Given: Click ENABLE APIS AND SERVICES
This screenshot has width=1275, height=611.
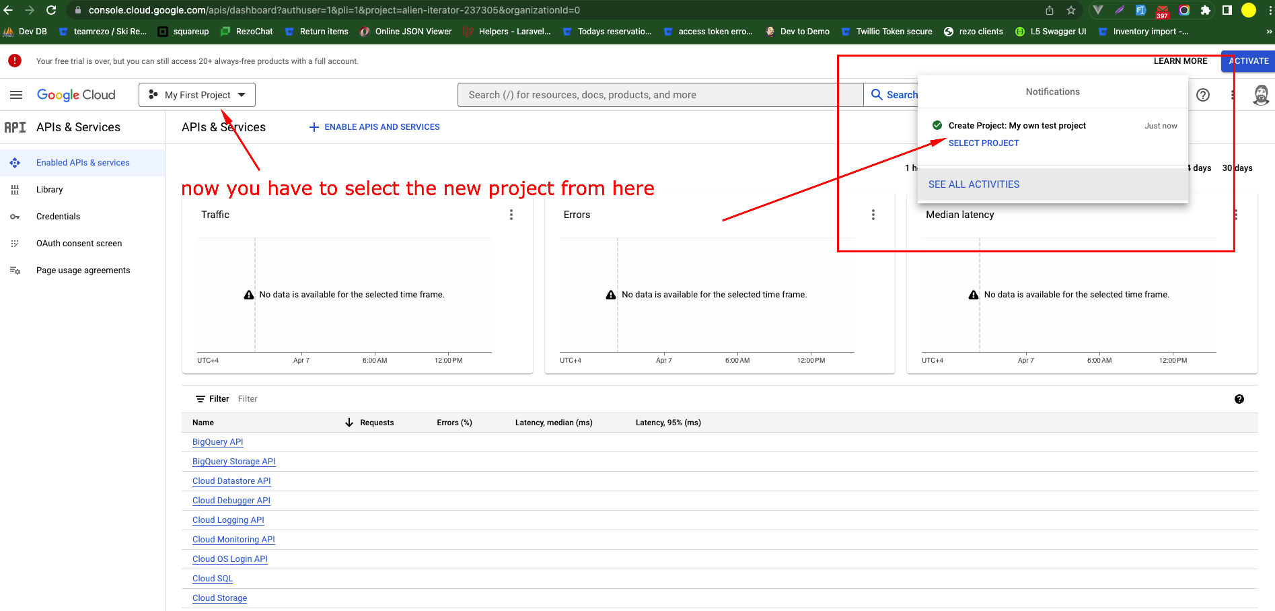Looking at the screenshot, I should (374, 127).
